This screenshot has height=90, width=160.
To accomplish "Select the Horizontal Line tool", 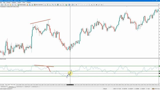I will (x=84, y=5).
